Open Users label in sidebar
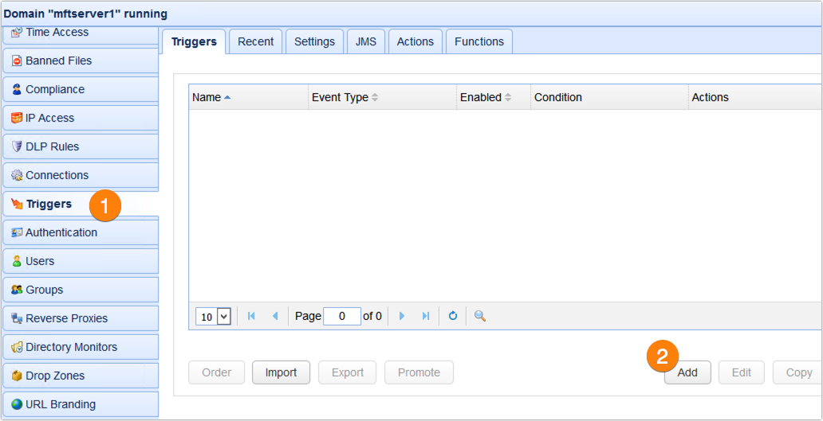This screenshot has width=823, height=421. pos(40,261)
